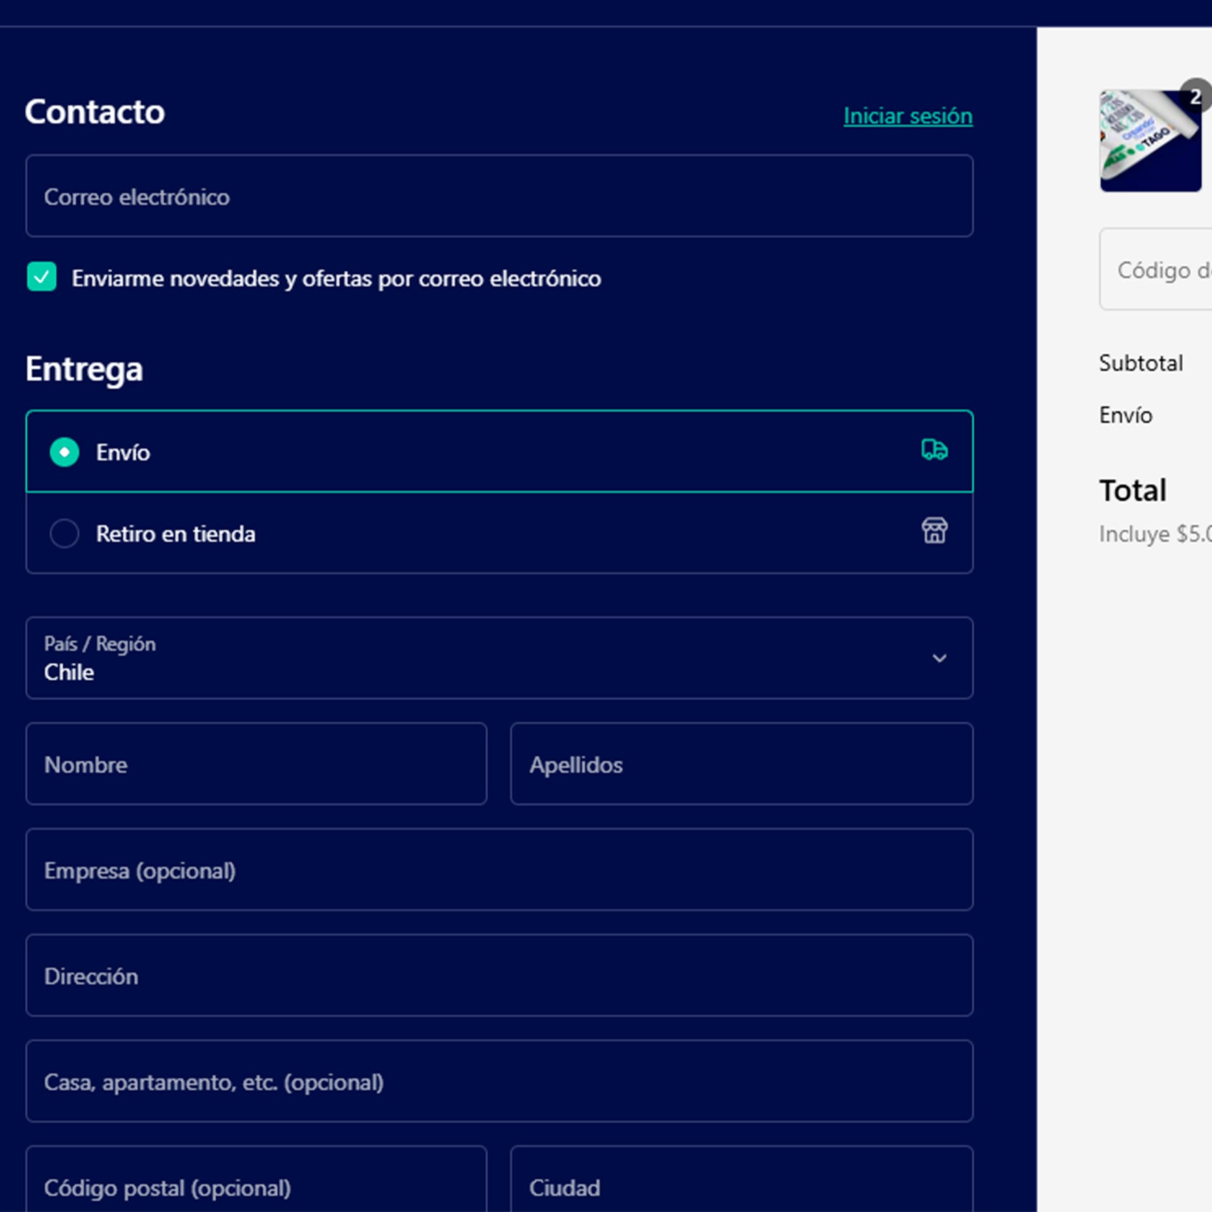Viewport: 1212px width, 1212px height.
Task: Open the product thumbnail image
Action: (x=1149, y=142)
